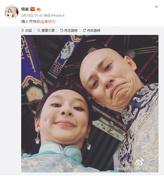
Task: Click the magnifier icon beside 查看大图
Action: tap(39, 31)
